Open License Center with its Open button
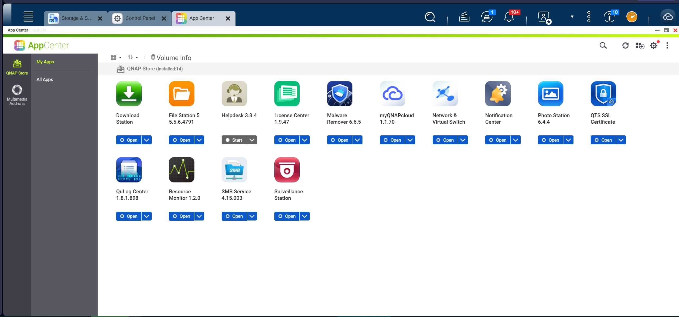Image resolution: width=679 pixels, height=317 pixels. click(287, 140)
